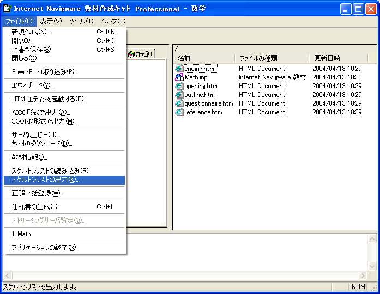Click the reference.htm file icon
380x294 pixels.
click(x=179, y=112)
